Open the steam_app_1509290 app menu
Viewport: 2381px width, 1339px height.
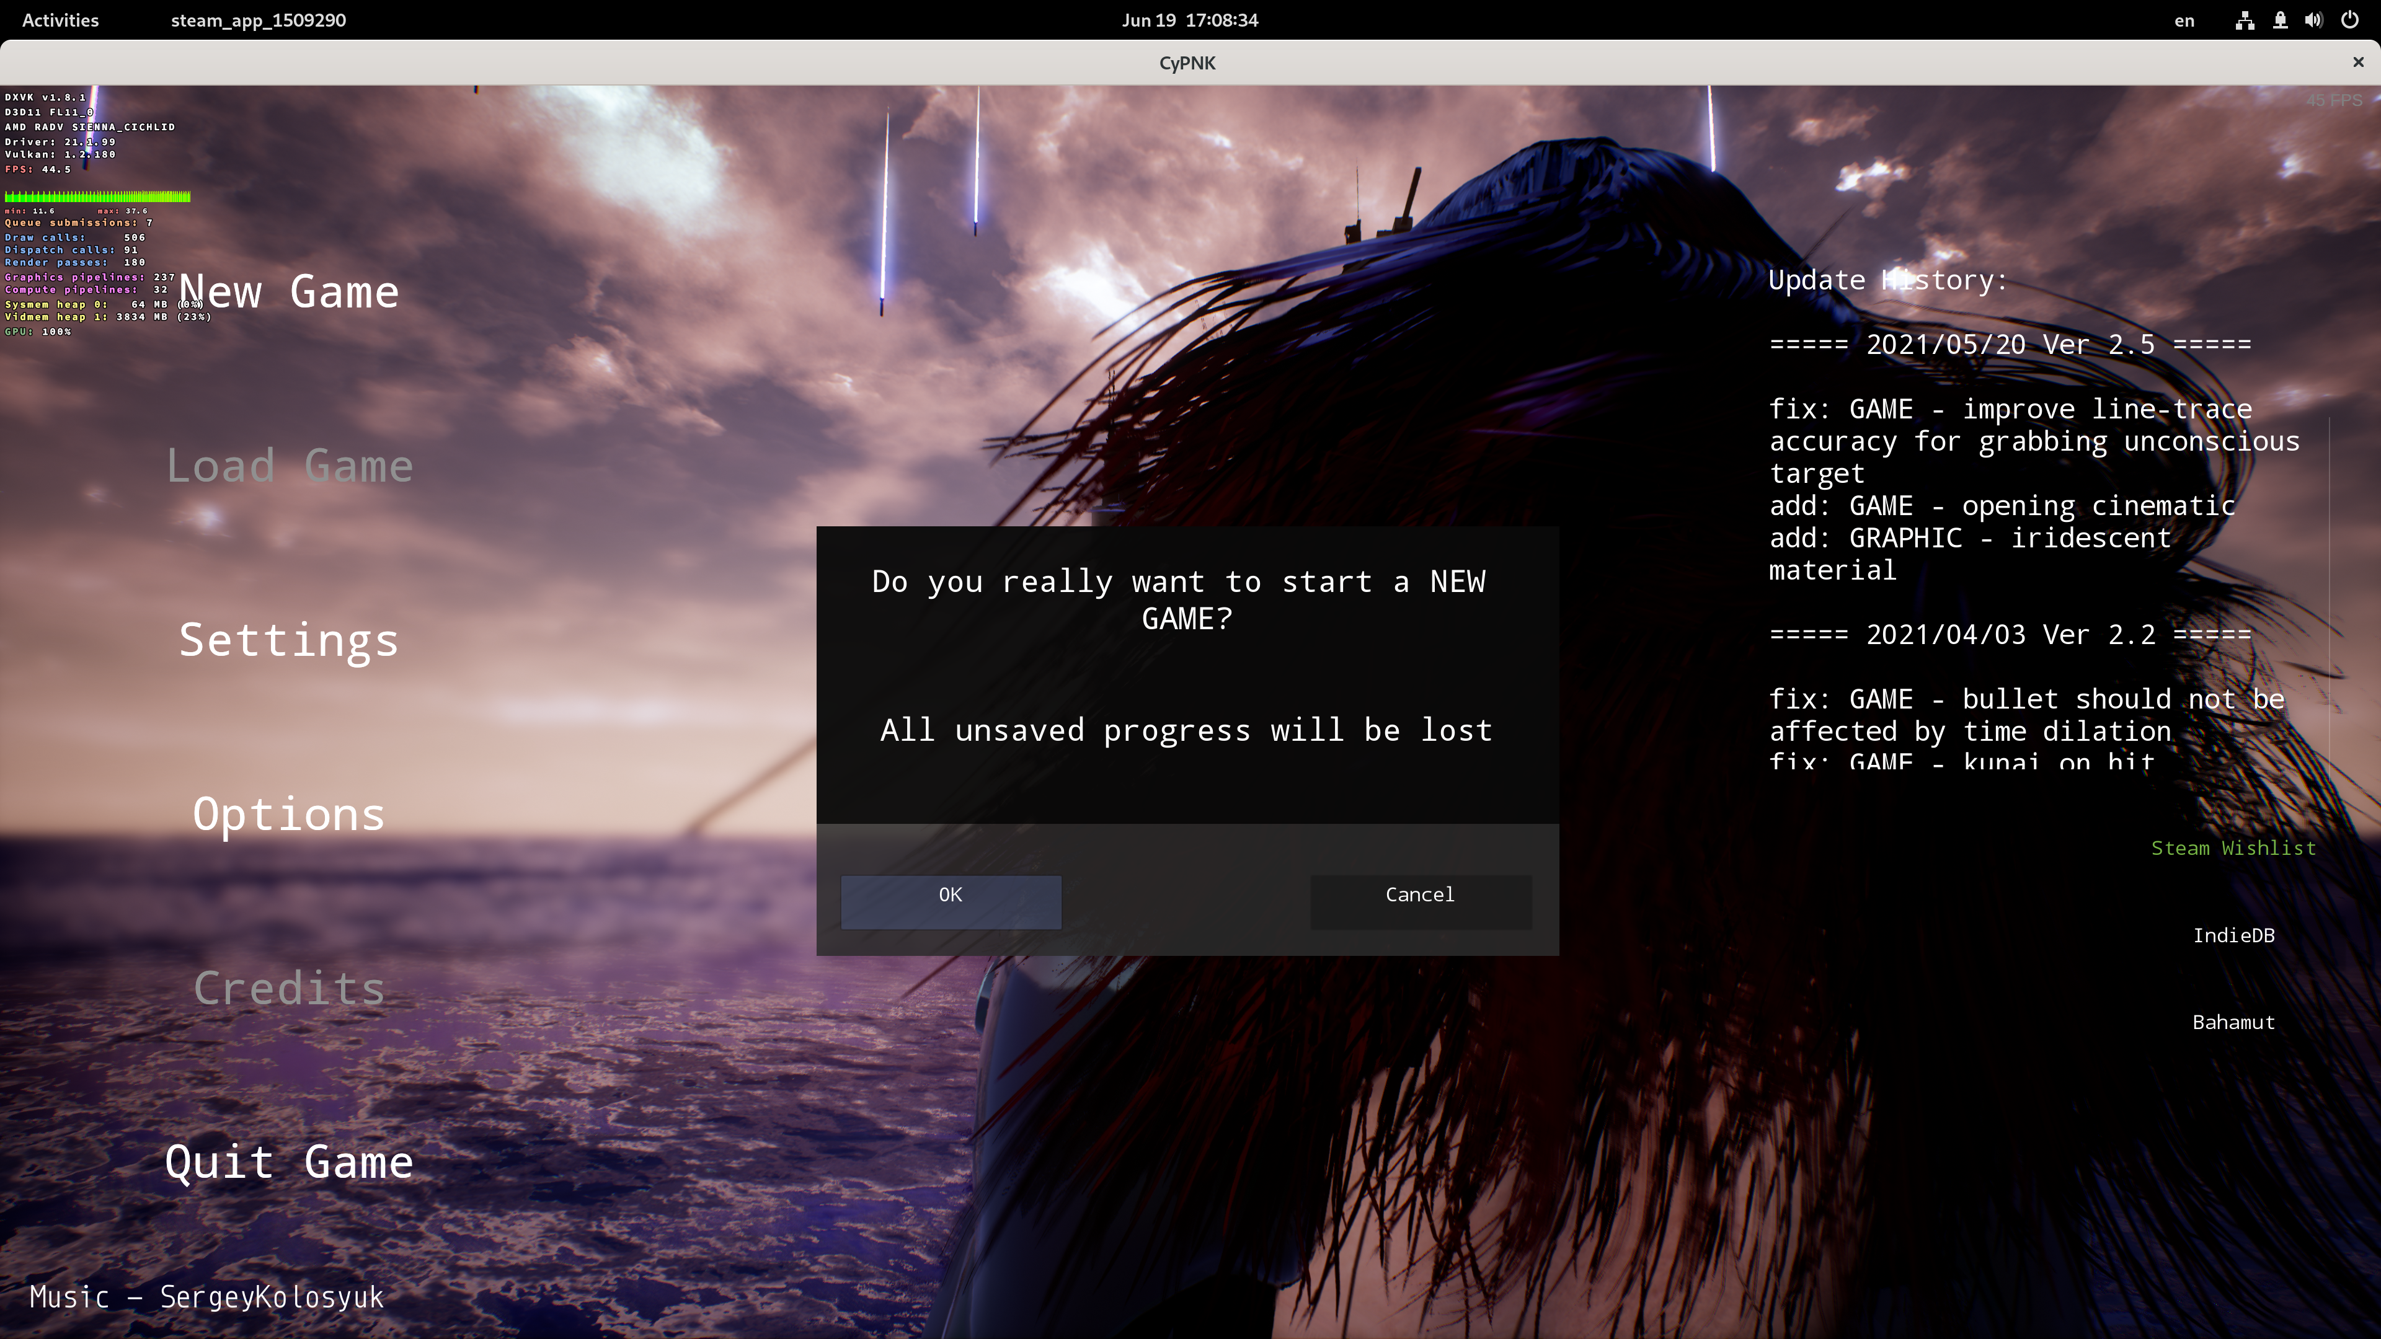pyautogui.click(x=258, y=19)
